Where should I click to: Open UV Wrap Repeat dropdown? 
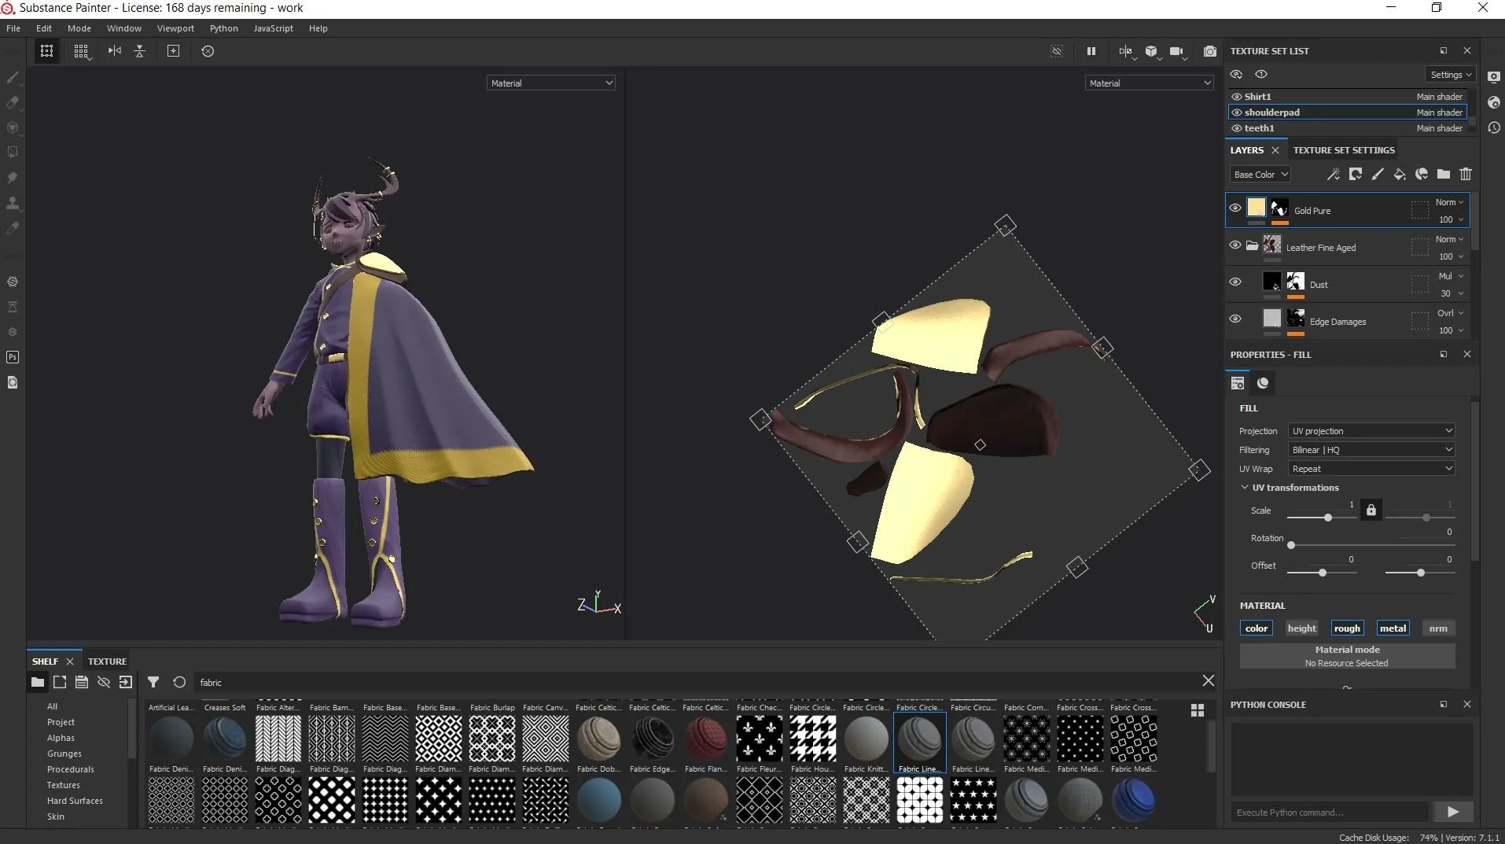(x=1371, y=469)
